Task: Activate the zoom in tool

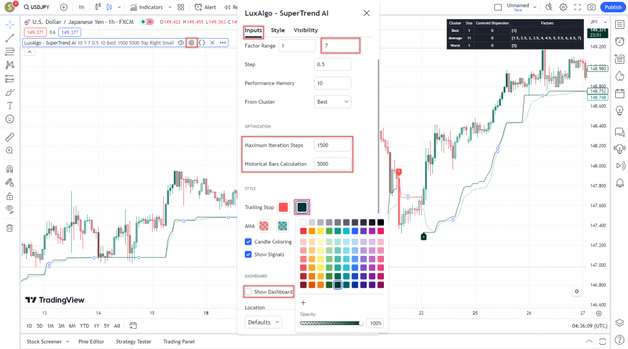Action: (10, 151)
